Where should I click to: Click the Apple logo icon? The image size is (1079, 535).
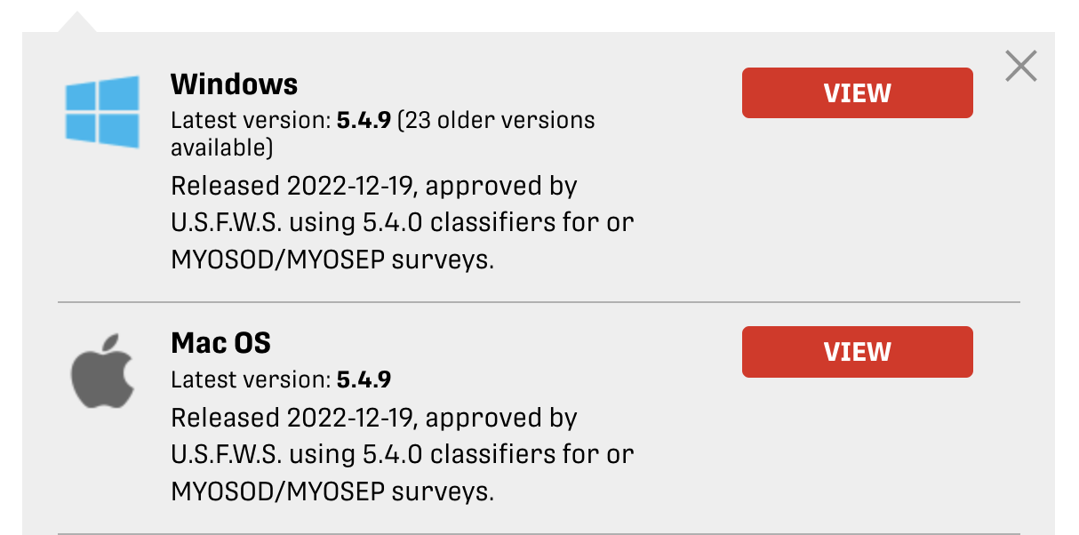pyautogui.click(x=102, y=371)
